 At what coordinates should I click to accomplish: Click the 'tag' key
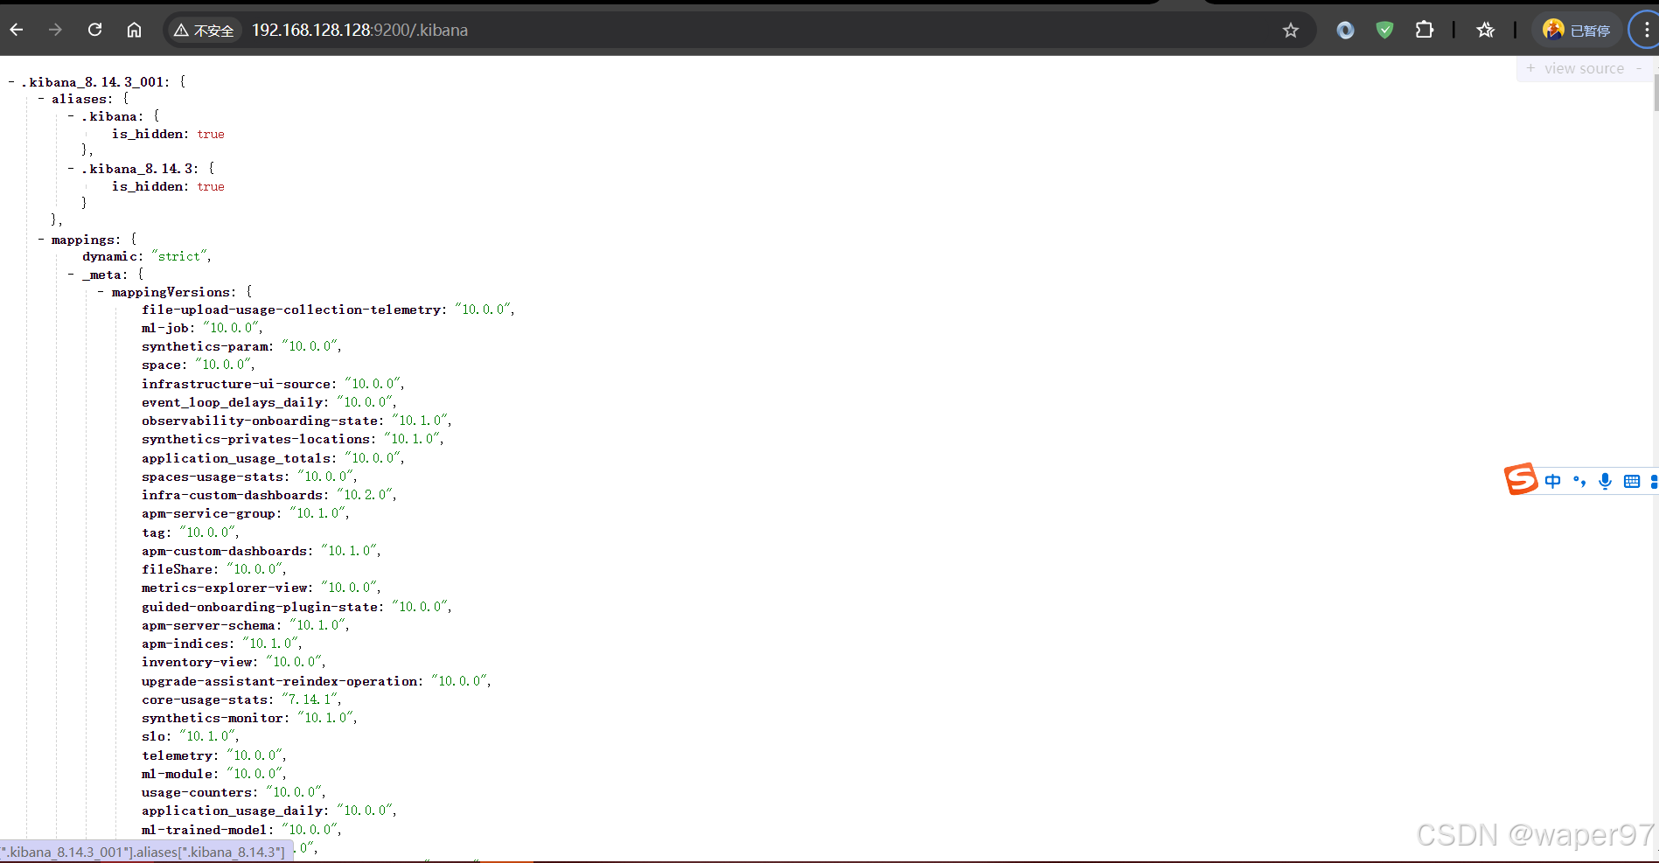tap(154, 532)
